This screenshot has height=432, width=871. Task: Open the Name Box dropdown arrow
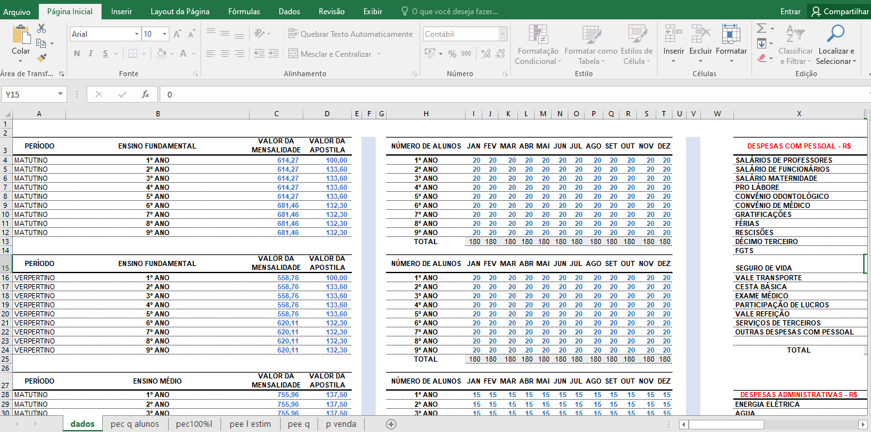coord(61,94)
